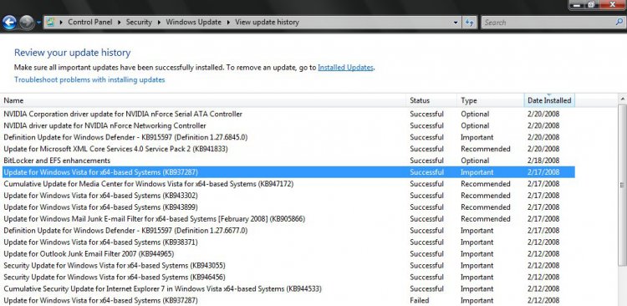Select Outlook Junk Email Filter KB944965 row
This screenshot has width=627, height=306.
click(x=288, y=253)
